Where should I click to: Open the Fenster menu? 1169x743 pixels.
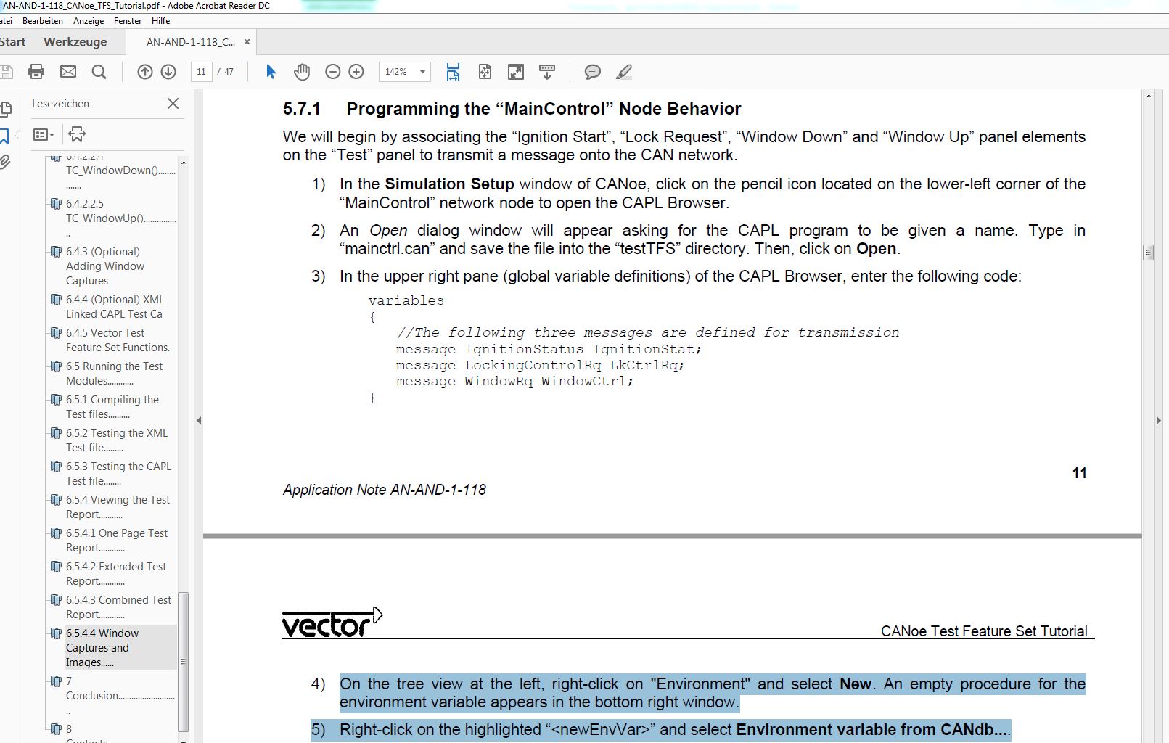(x=128, y=21)
